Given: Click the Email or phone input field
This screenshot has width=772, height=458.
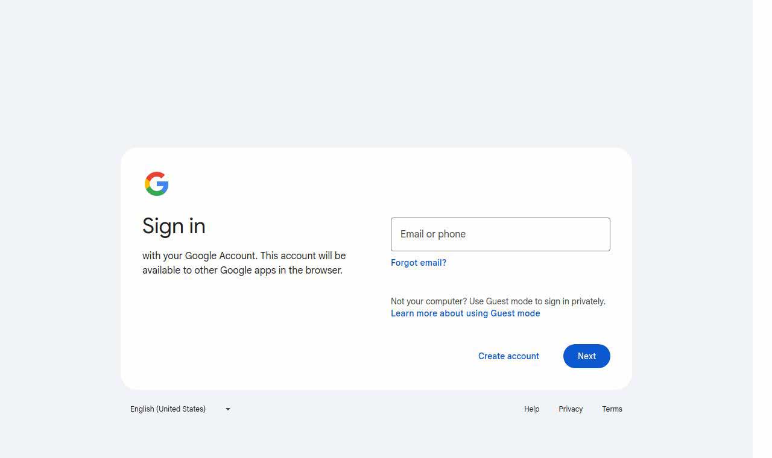Looking at the screenshot, I should (x=500, y=234).
